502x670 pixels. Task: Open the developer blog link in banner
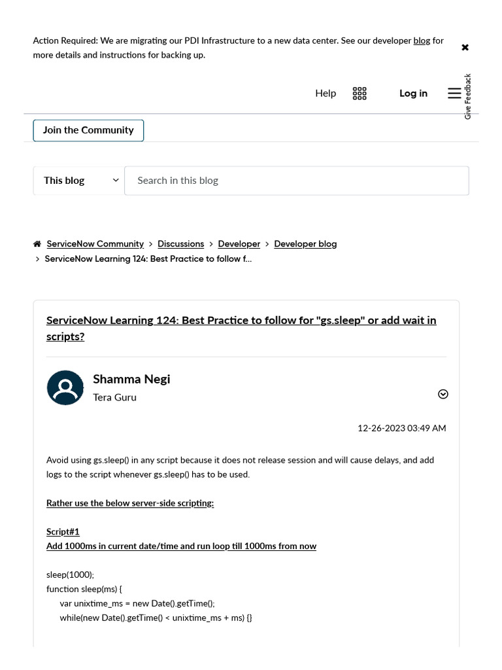coord(422,41)
